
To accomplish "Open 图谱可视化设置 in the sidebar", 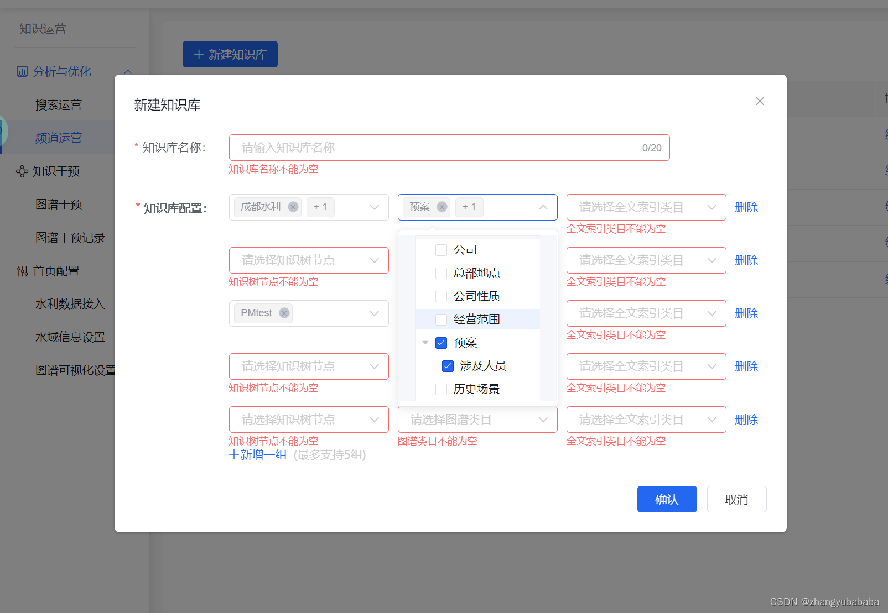I will tap(75, 370).
